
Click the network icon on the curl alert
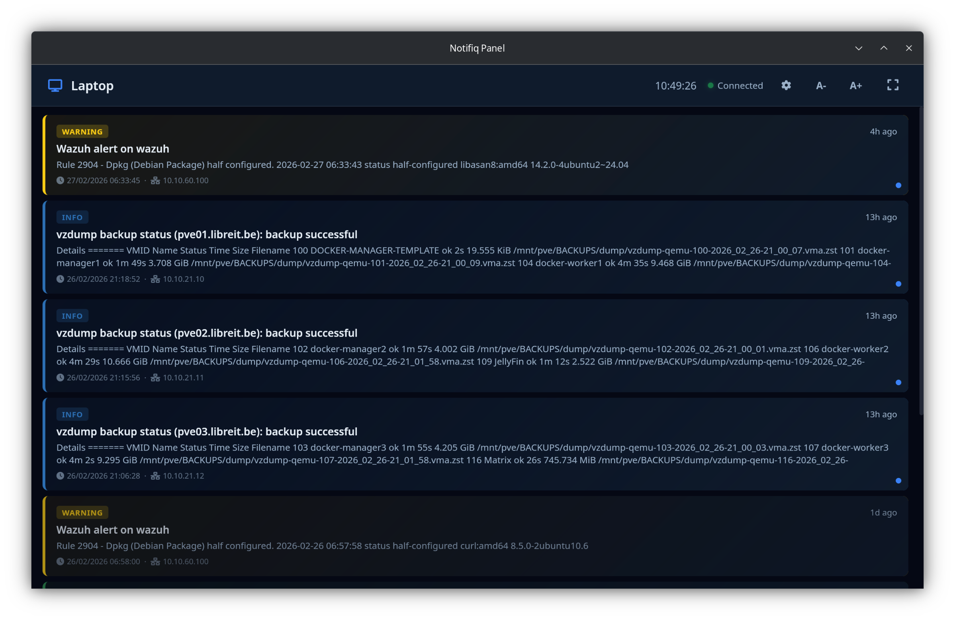click(155, 562)
